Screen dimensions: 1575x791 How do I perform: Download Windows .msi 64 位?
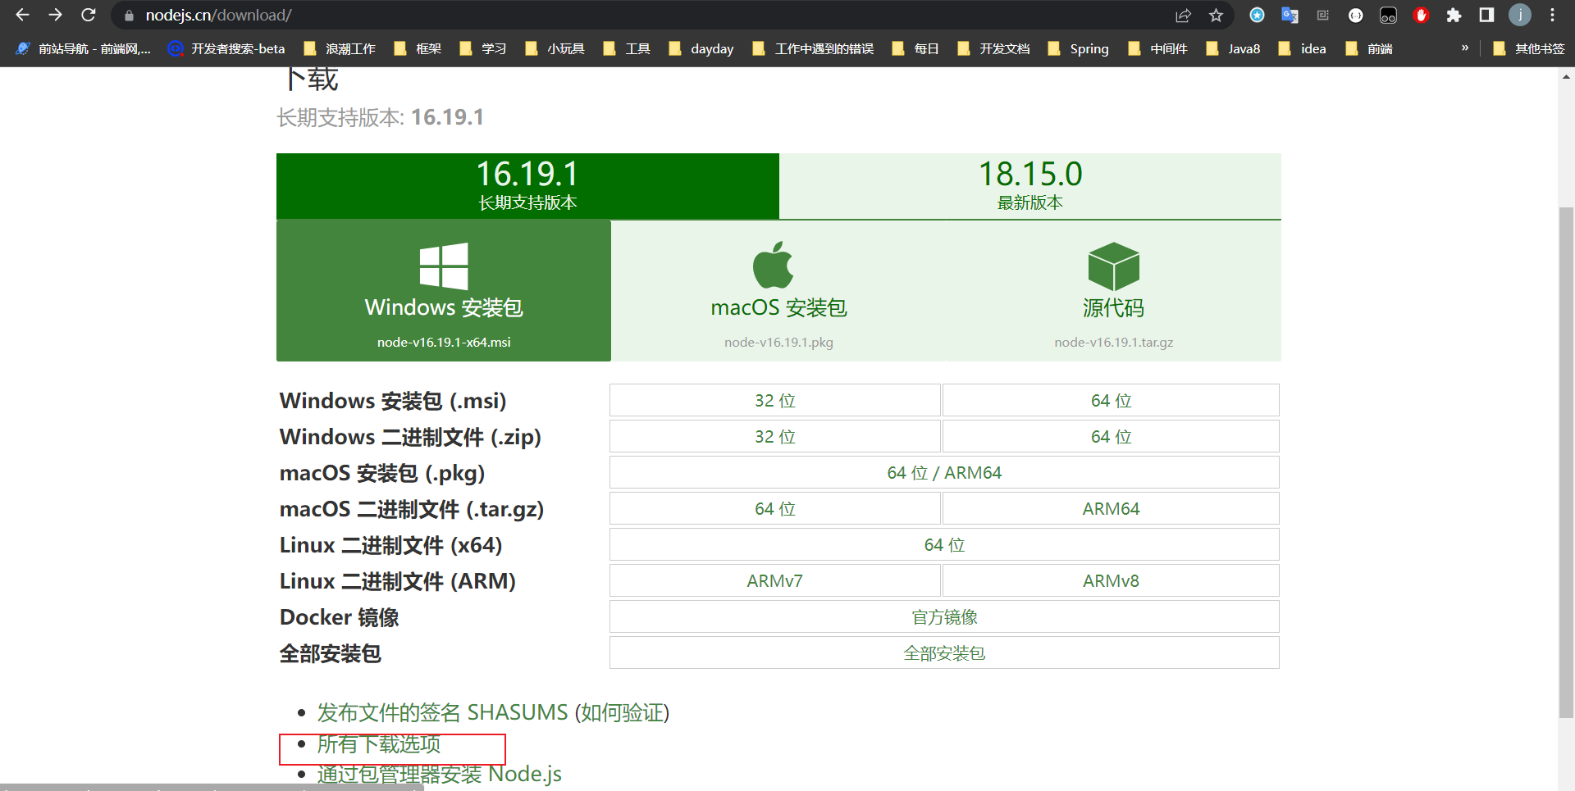click(1111, 400)
